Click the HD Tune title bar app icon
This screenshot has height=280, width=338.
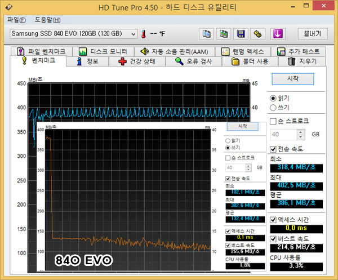[9, 7]
